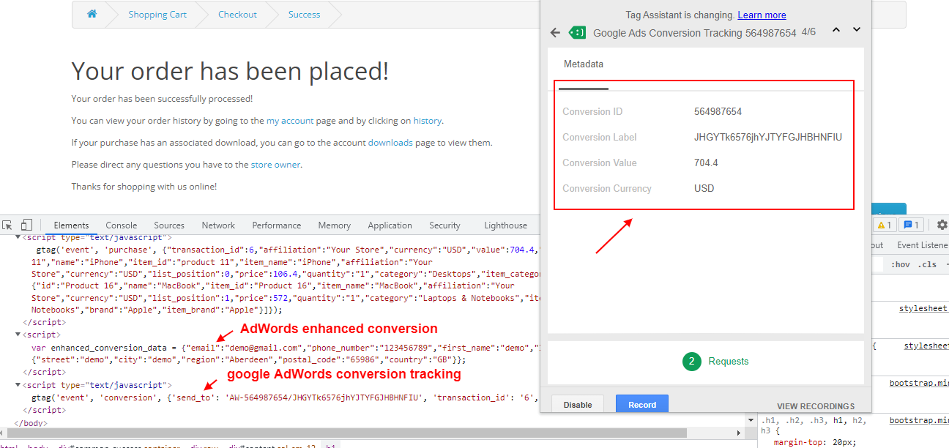Collapse the enhanced_conversion_data script node
This screenshot has width=949, height=448.
[x=18, y=335]
